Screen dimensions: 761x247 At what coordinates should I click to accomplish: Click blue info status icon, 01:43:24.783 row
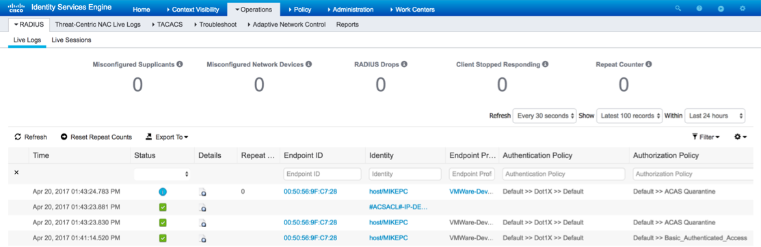[163, 192]
